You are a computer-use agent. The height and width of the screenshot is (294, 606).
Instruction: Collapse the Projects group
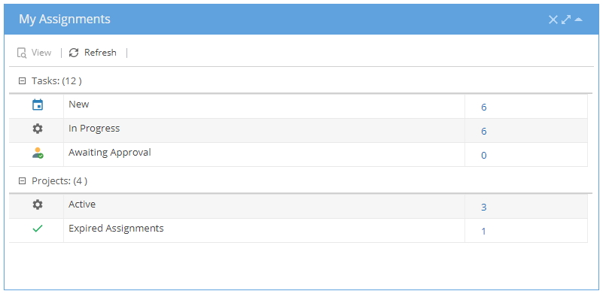[22, 181]
